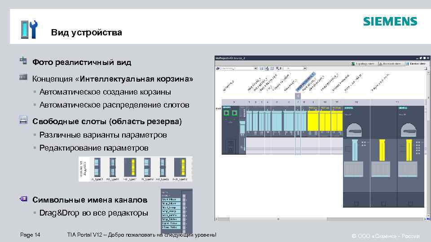Select the second yellow F-DI module thumbnail

[180, 167]
